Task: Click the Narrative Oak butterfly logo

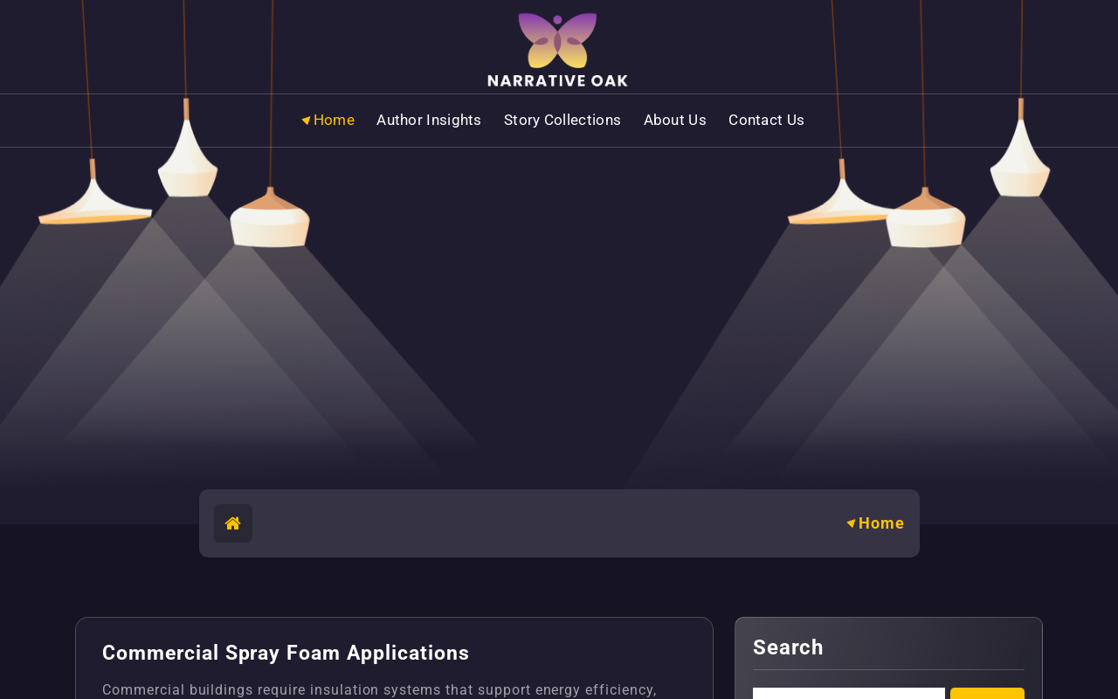Action: click(557, 49)
